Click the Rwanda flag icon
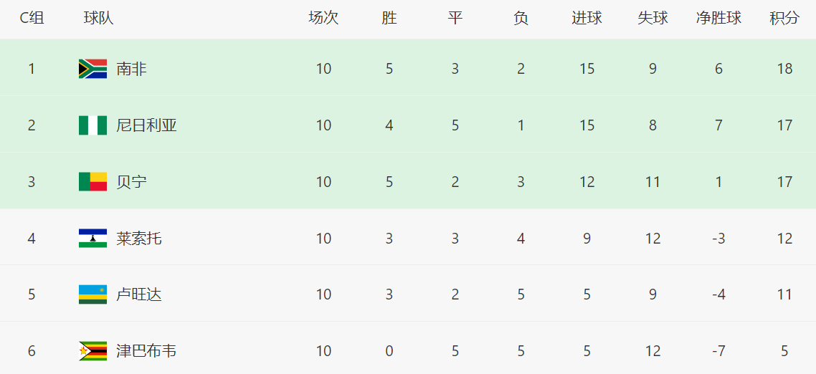The image size is (816, 374). [x=92, y=294]
